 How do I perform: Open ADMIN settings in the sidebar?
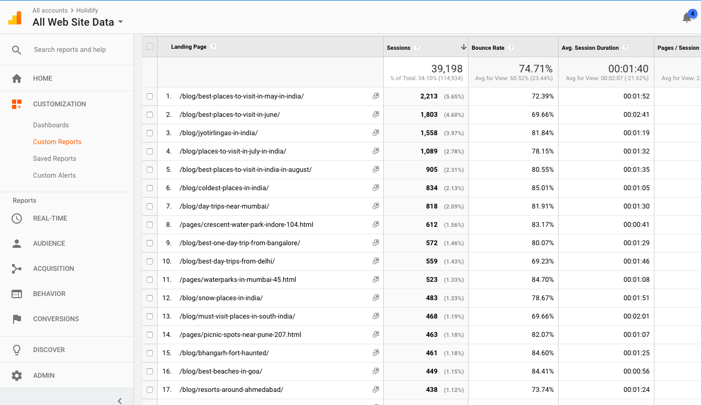(x=44, y=376)
